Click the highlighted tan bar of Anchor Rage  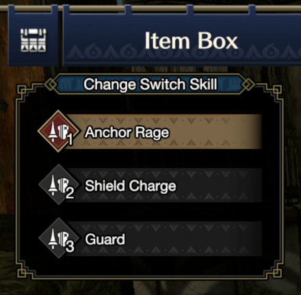tap(163, 132)
